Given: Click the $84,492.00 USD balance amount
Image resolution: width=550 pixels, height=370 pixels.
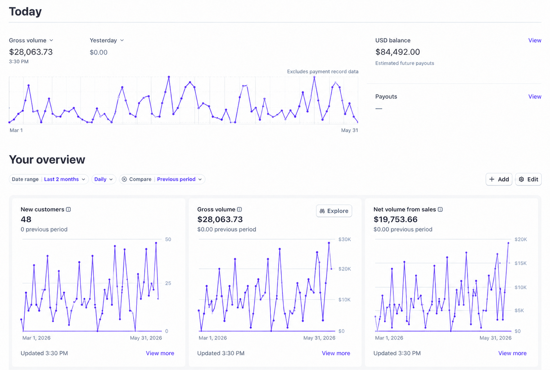Looking at the screenshot, I should click(x=398, y=52).
